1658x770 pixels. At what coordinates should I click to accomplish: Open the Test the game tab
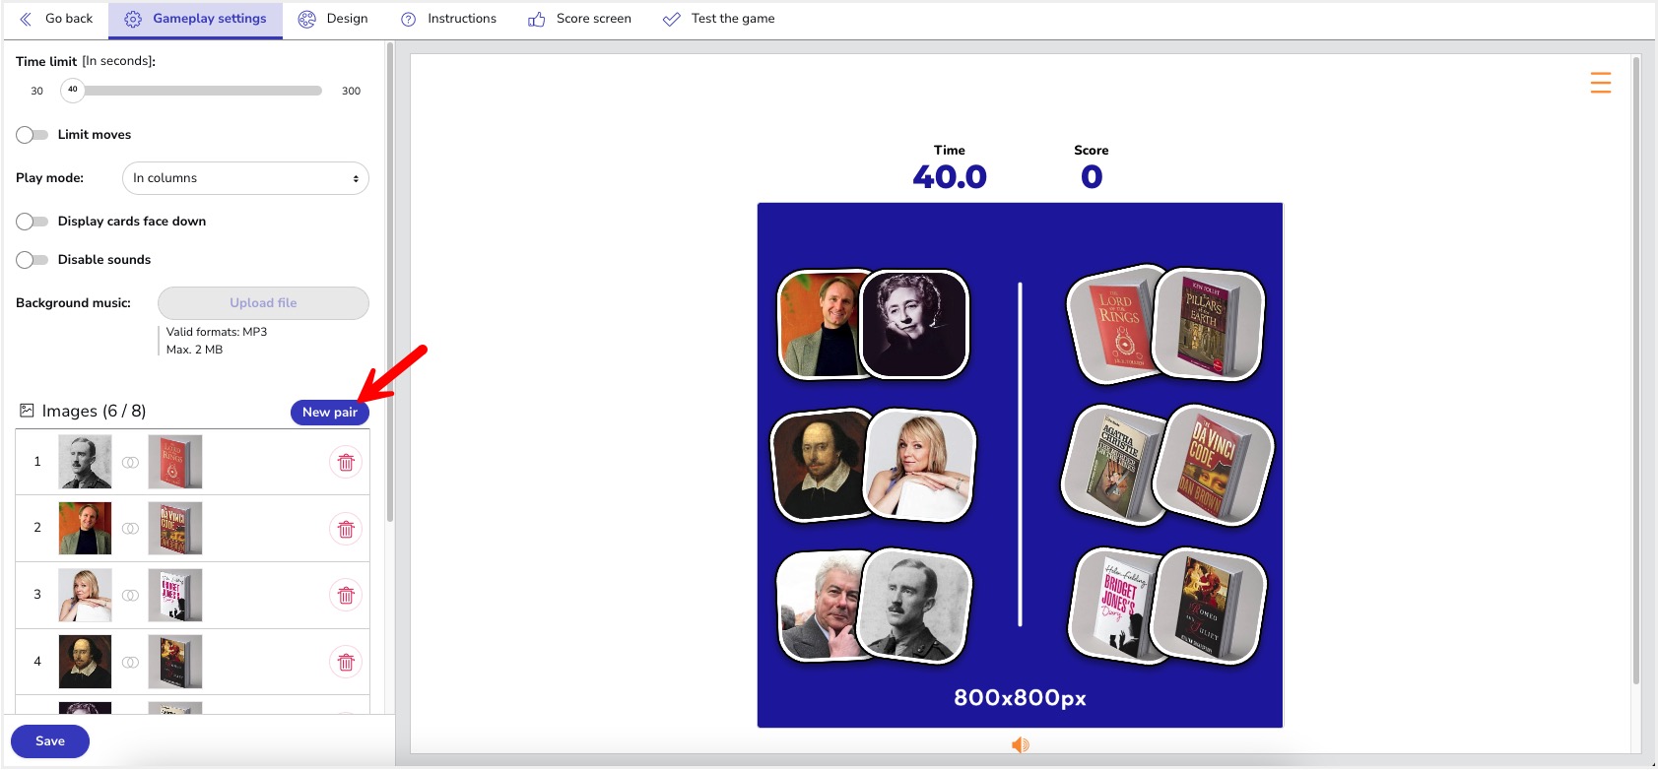(718, 19)
